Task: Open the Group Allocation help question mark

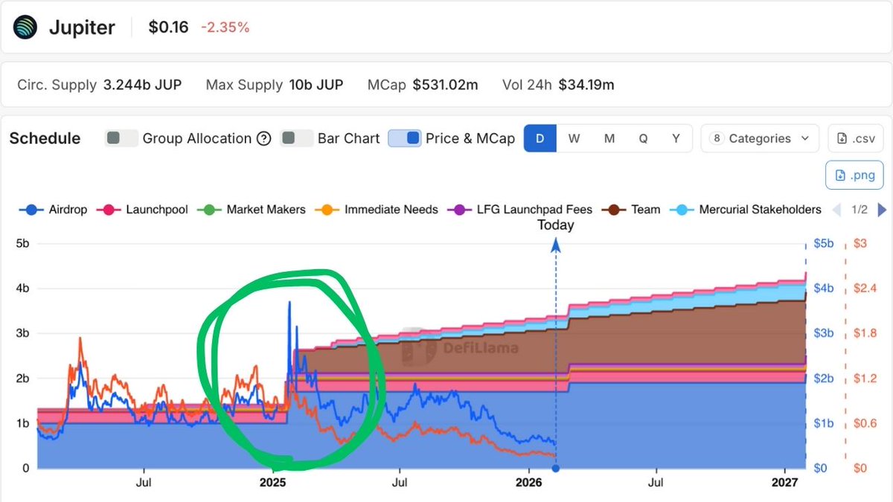Action: point(265,138)
